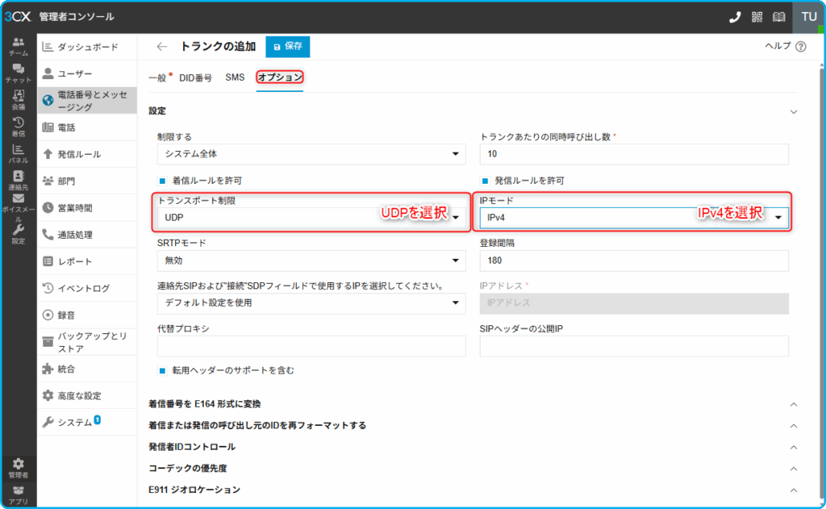Viewport: 826px width, 509px height.
Task: Toggle 転用ヘッダーのサポートを含む checkbox
Action: pyautogui.click(x=163, y=371)
